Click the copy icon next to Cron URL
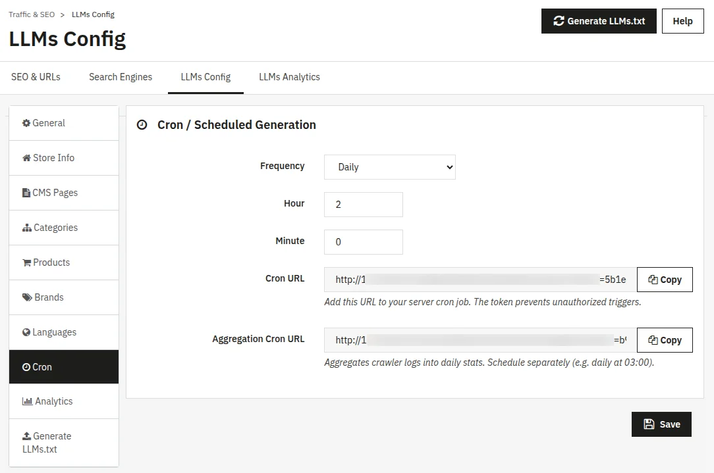This screenshot has height=473, width=714. [653, 280]
